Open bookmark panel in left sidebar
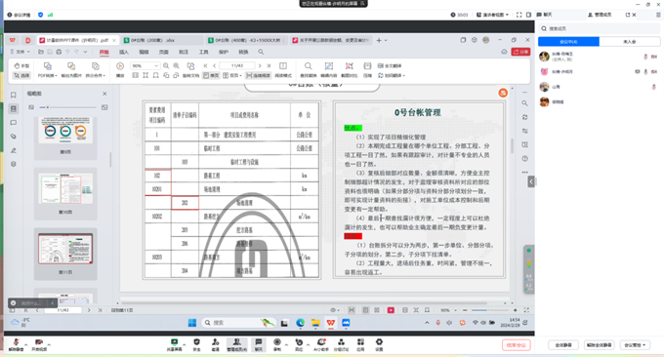Screen dimensions: 664x357 (13, 96)
